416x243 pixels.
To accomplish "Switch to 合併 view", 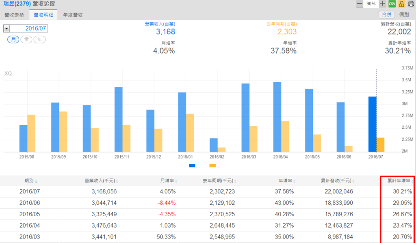I will [x=387, y=15].
